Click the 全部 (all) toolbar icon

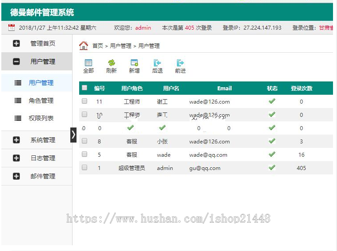[x=88, y=63]
